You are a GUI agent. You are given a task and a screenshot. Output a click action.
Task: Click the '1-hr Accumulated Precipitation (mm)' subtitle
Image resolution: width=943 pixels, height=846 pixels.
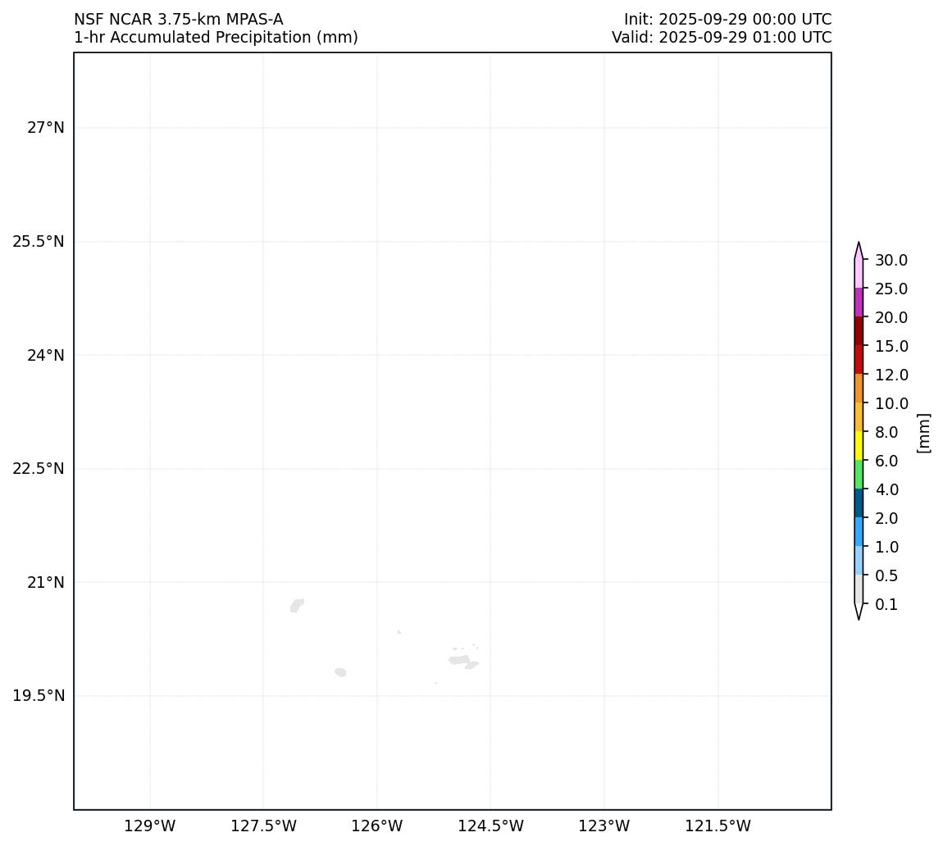[216, 38]
